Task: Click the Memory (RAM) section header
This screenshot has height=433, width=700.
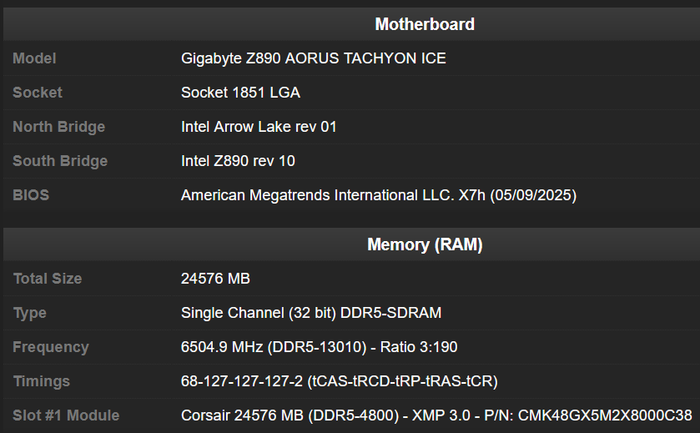Action: 425,244
